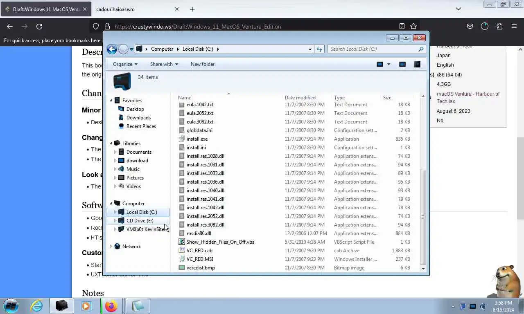Image resolution: width=524 pixels, height=314 pixels.
Task: Click the Draft:Windows 11 MacOS Ventura browser tab
Action: point(46,9)
